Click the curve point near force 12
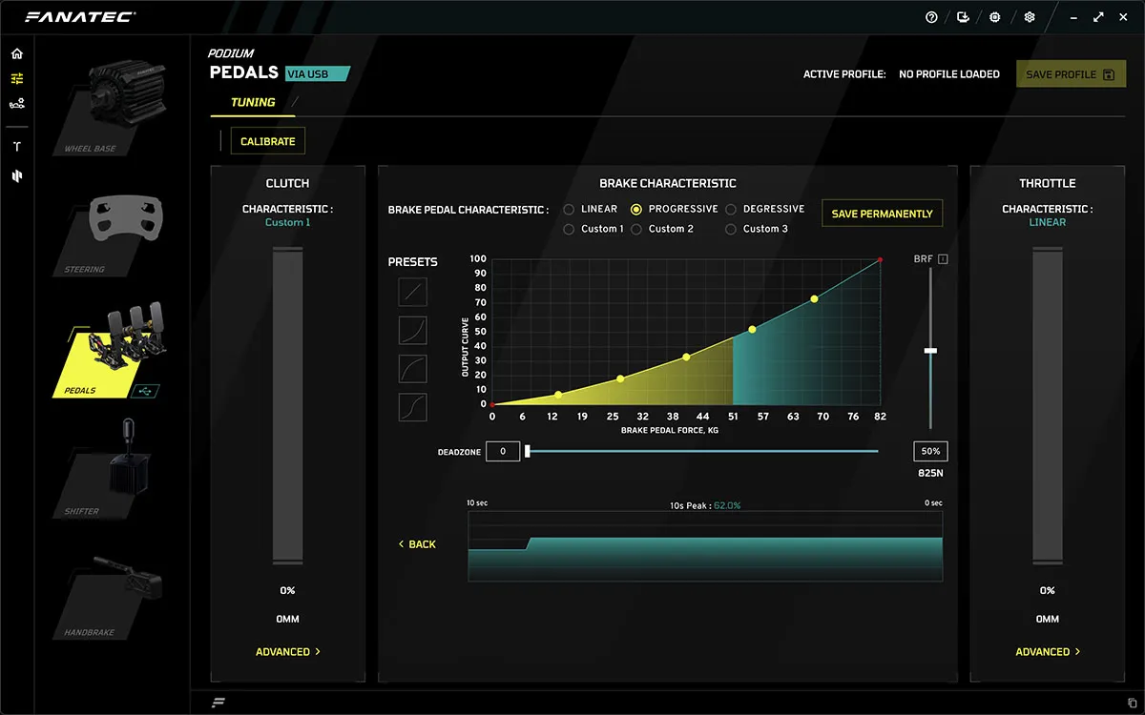 [558, 395]
